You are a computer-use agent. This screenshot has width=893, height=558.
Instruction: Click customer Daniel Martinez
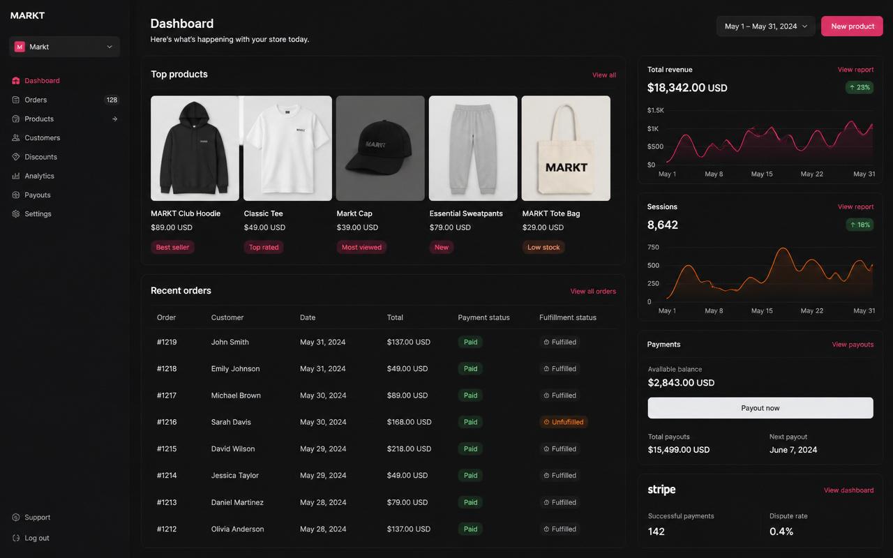[237, 502]
